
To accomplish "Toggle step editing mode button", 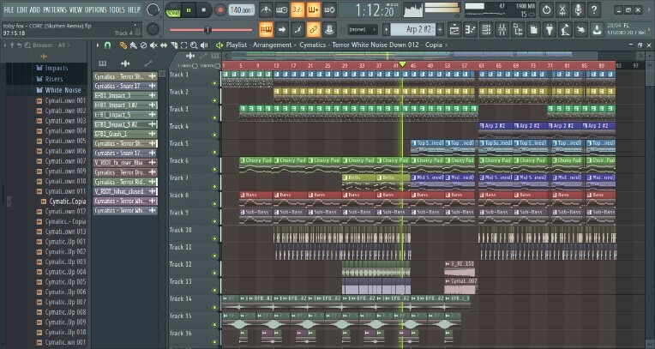I will point(297,29).
